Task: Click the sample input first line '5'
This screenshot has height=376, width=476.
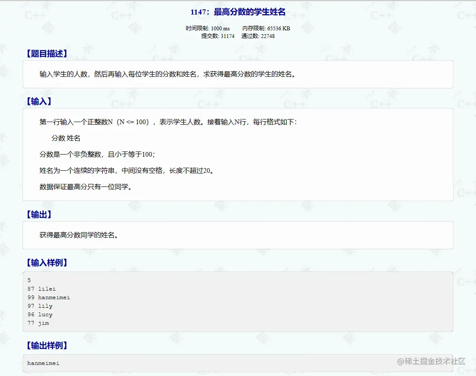Action: [x=29, y=280]
